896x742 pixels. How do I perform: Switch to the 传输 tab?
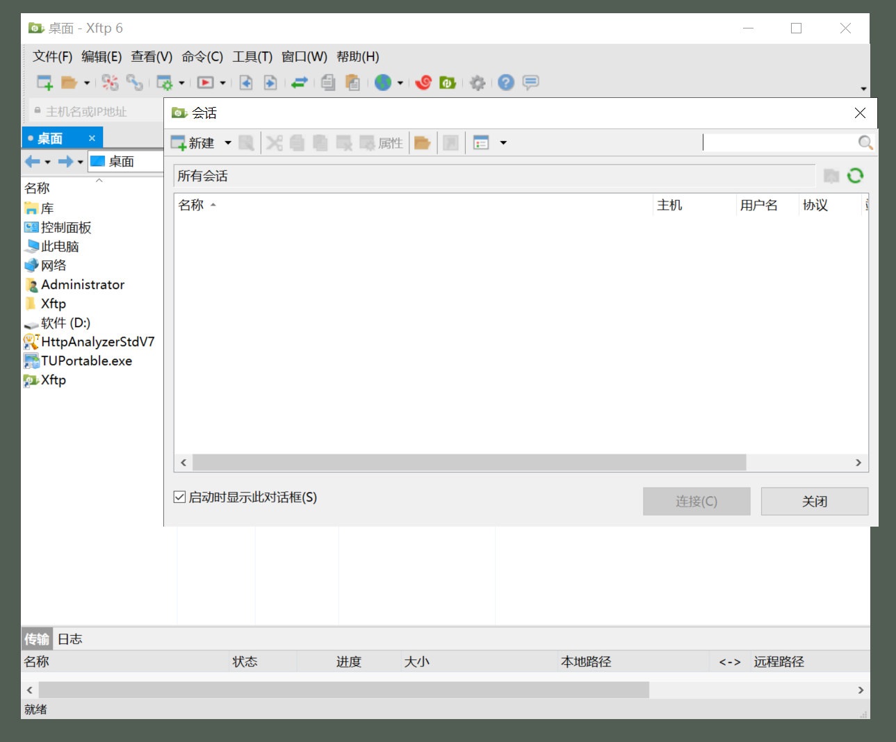[x=37, y=639]
